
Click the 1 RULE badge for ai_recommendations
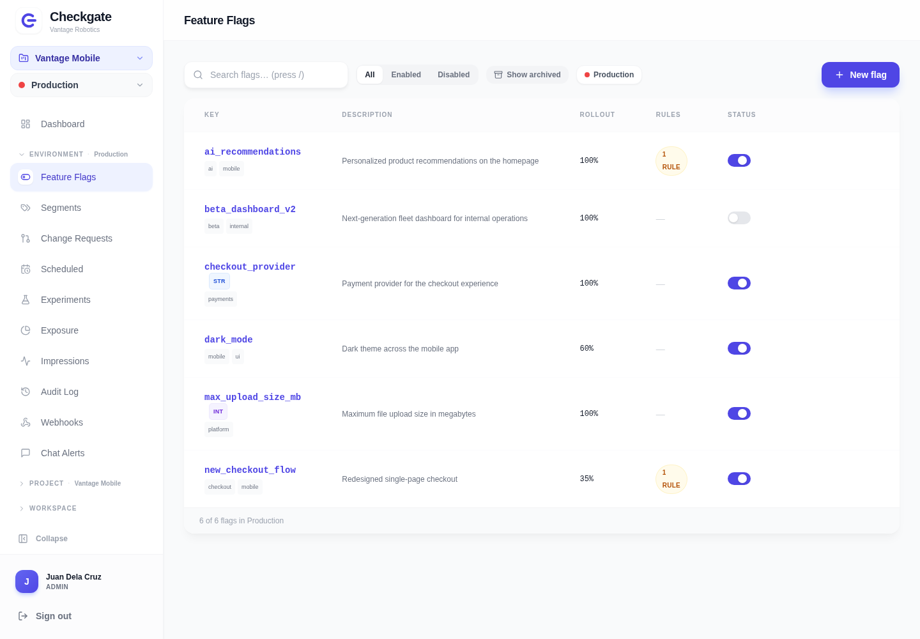point(671,161)
